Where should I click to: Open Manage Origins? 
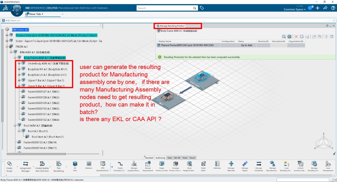(x=245, y=166)
